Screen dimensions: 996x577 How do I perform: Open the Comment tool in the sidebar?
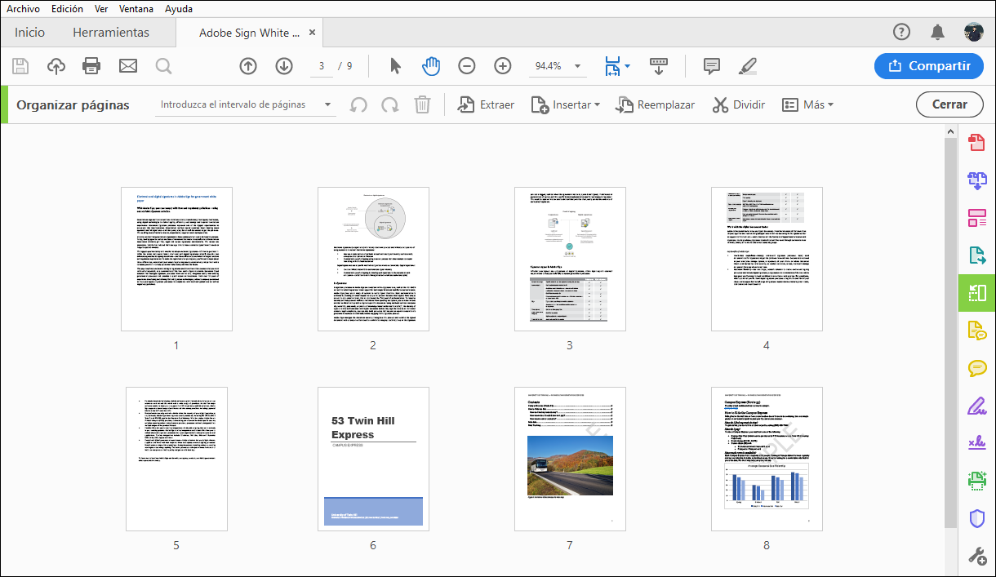click(x=976, y=368)
